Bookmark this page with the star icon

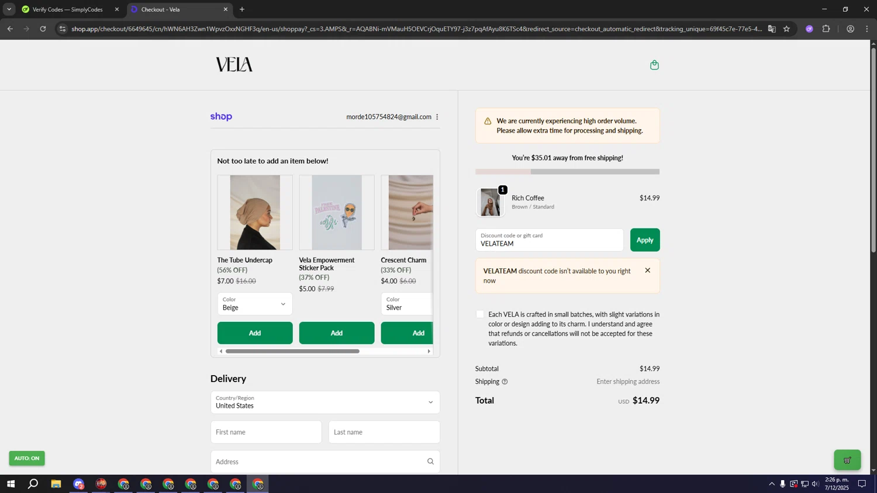coord(786,29)
